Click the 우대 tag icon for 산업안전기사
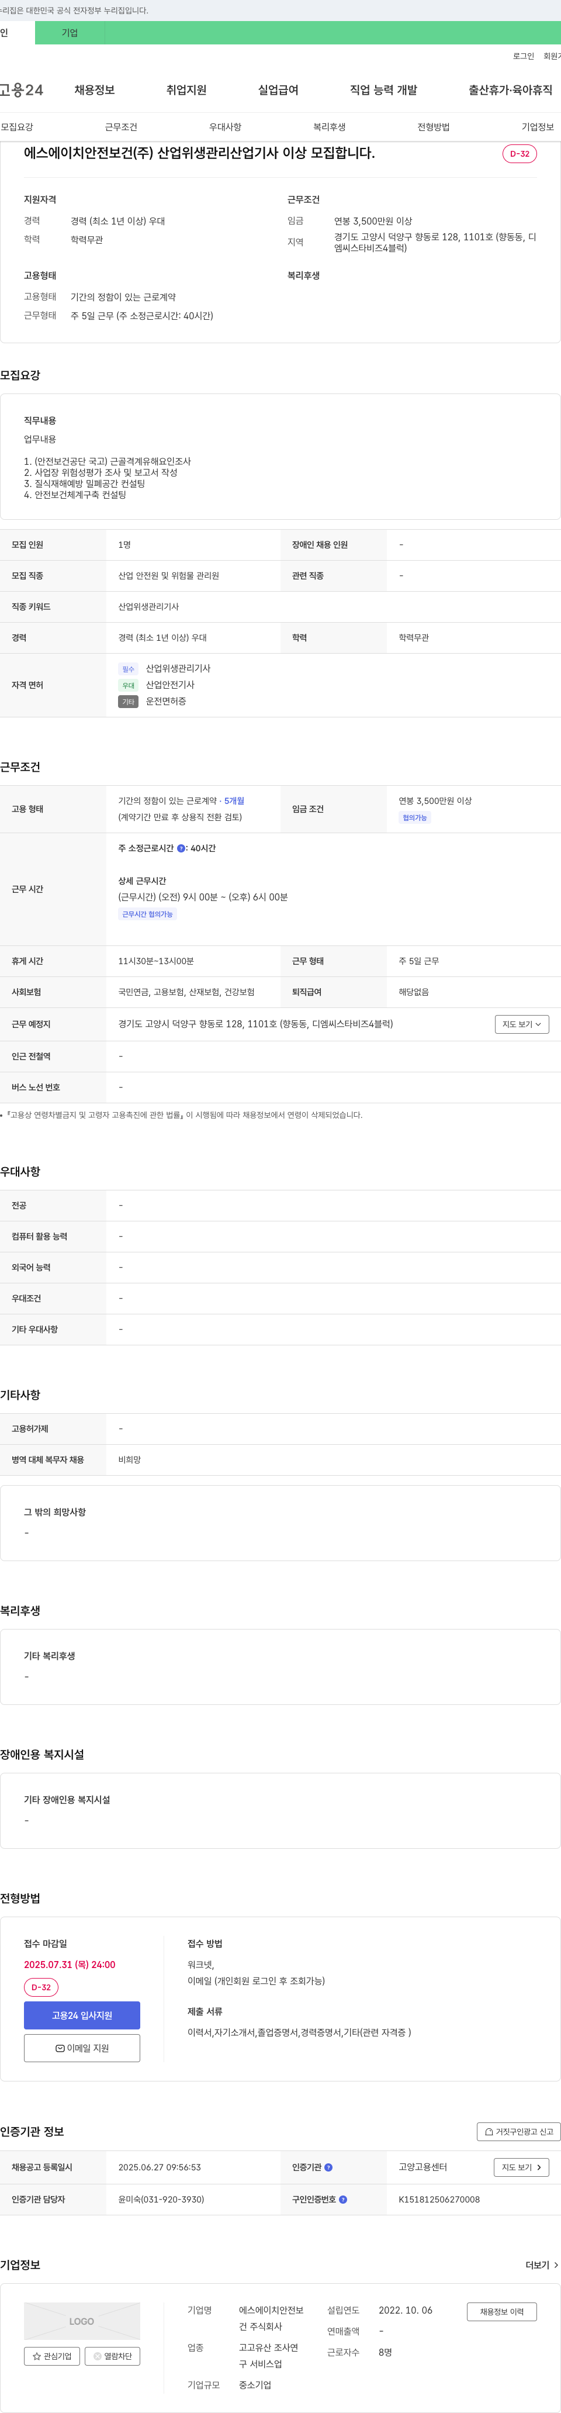The height and width of the screenshot is (2413, 561). tap(129, 686)
